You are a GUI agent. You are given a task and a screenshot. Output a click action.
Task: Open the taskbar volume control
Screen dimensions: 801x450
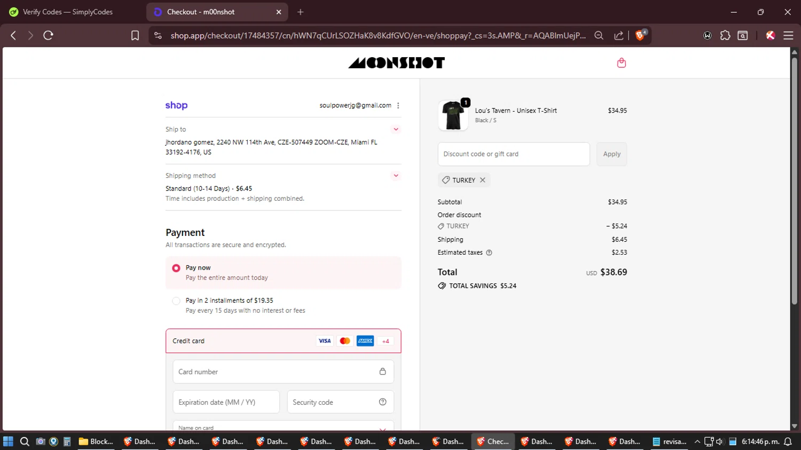coord(719,441)
